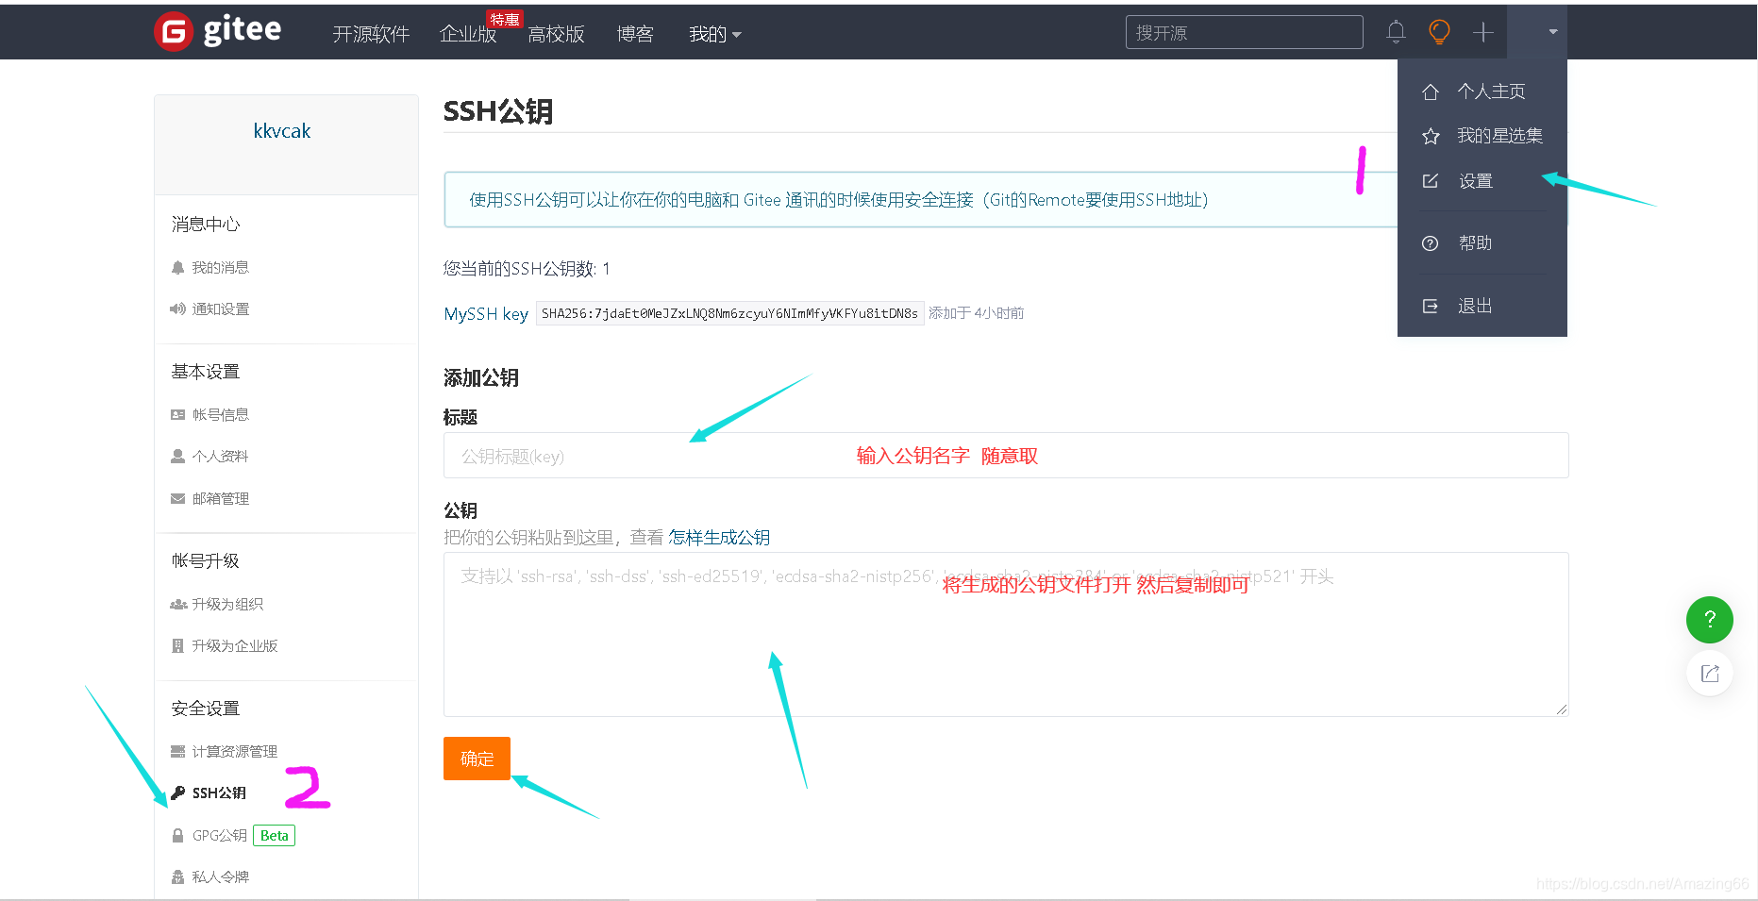Open the MySSH key link
This screenshot has height=901, width=1758.
pyautogui.click(x=486, y=314)
